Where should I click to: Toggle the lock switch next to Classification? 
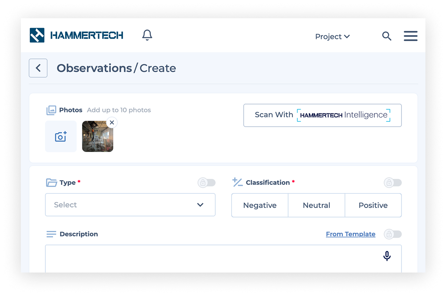pyautogui.click(x=392, y=183)
